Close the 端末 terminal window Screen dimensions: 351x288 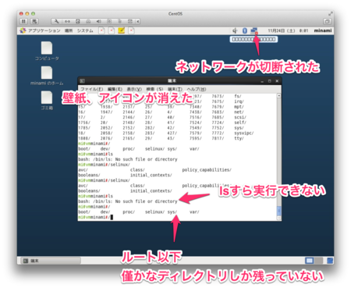point(277,81)
